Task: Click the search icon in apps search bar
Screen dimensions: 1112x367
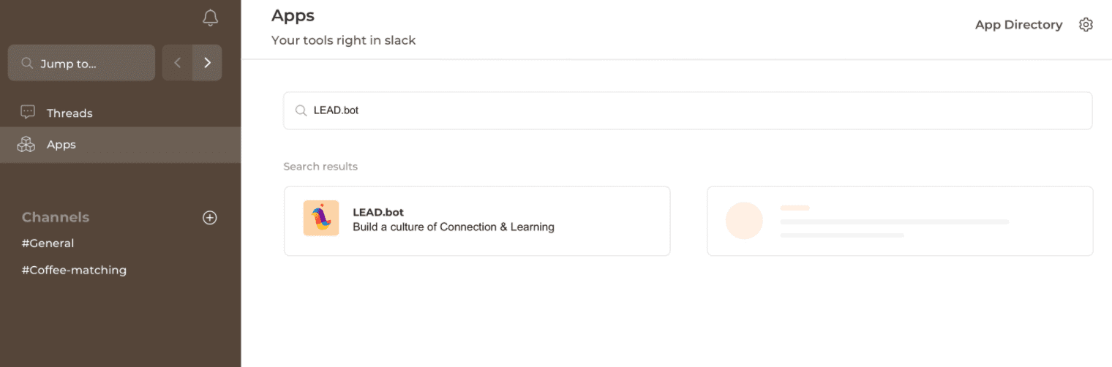Action: point(300,110)
